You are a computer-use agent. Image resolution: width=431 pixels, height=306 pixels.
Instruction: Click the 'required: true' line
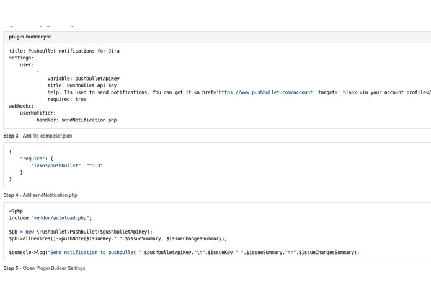(67, 99)
